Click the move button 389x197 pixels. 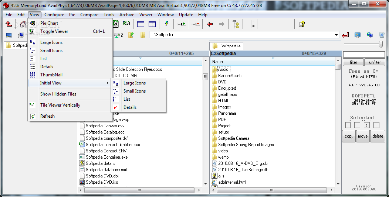[363, 136]
